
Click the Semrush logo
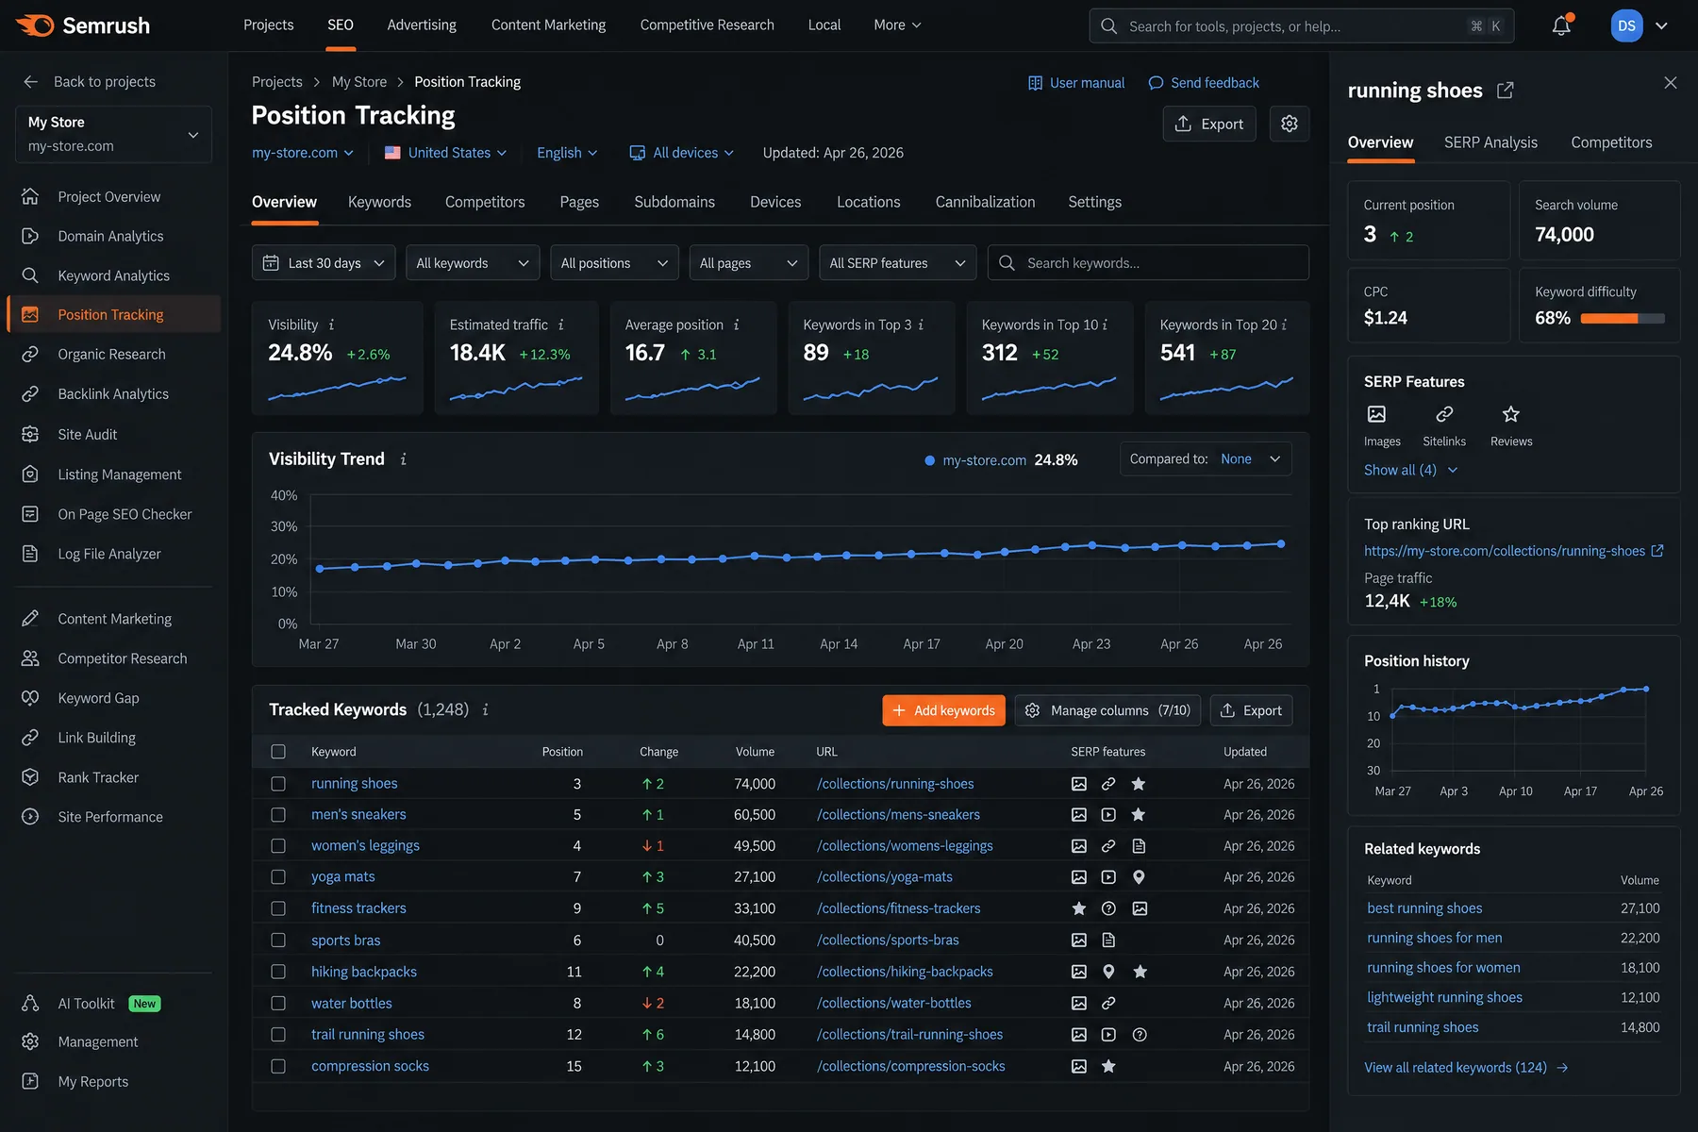(x=84, y=25)
